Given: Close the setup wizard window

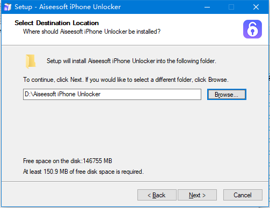Looking at the screenshot, I should (256, 7).
